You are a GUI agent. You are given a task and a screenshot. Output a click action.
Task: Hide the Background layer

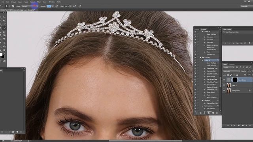[224, 90]
